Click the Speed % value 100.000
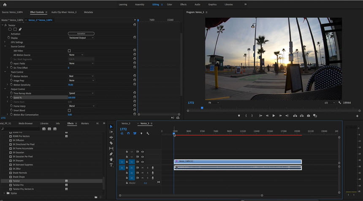Viewport: 363px width, 201px height. coord(72,97)
